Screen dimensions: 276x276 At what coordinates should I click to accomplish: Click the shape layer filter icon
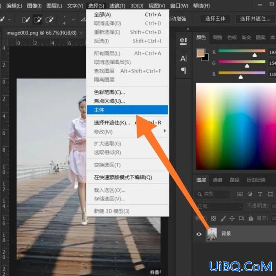[270, 194]
